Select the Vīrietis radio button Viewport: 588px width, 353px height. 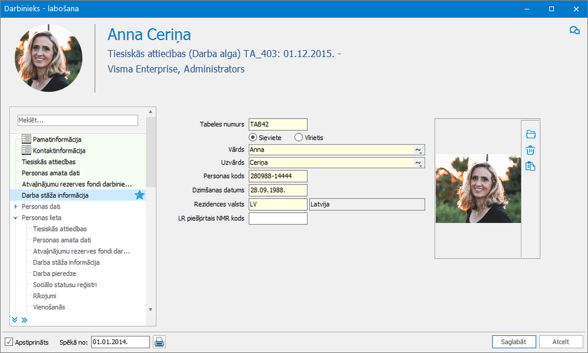[299, 137]
